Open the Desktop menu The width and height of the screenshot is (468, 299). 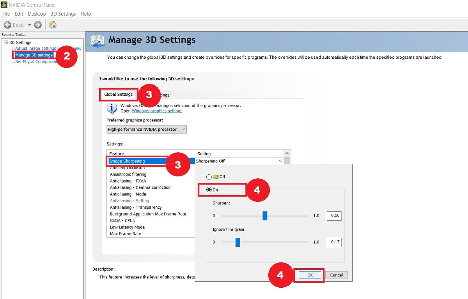tap(37, 14)
